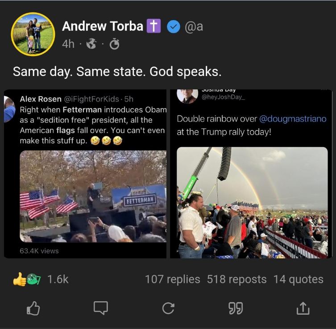Click the quote post icon
Viewport: 336px width, 329px height.
235,308
